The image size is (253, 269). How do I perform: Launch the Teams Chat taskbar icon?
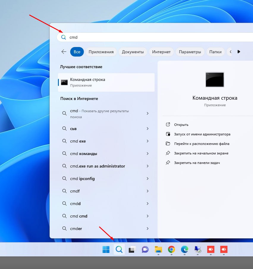(x=145, y=249)
